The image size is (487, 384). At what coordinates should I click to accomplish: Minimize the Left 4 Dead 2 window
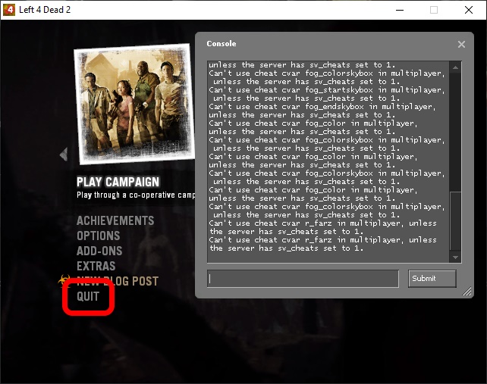point(398,10)
